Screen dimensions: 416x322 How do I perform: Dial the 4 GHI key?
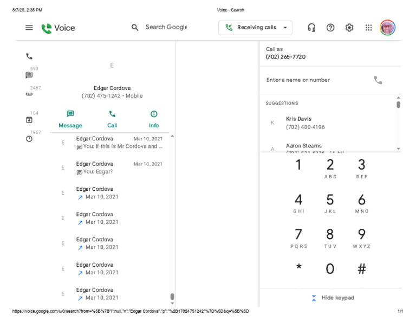click(298, 203)
